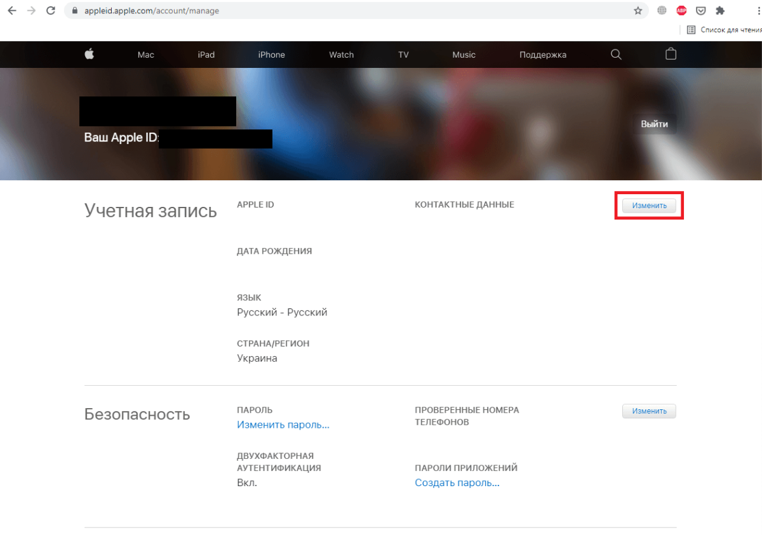Click the Ваш Apple ID label

click(x=121, y=138)
